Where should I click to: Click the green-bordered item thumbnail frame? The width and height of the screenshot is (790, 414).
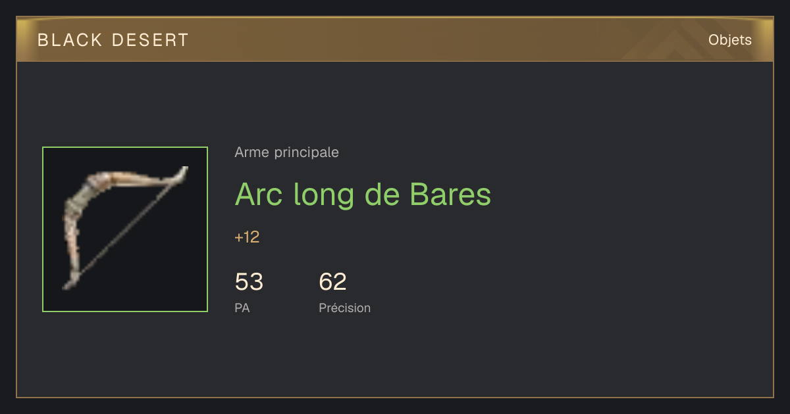125,229
